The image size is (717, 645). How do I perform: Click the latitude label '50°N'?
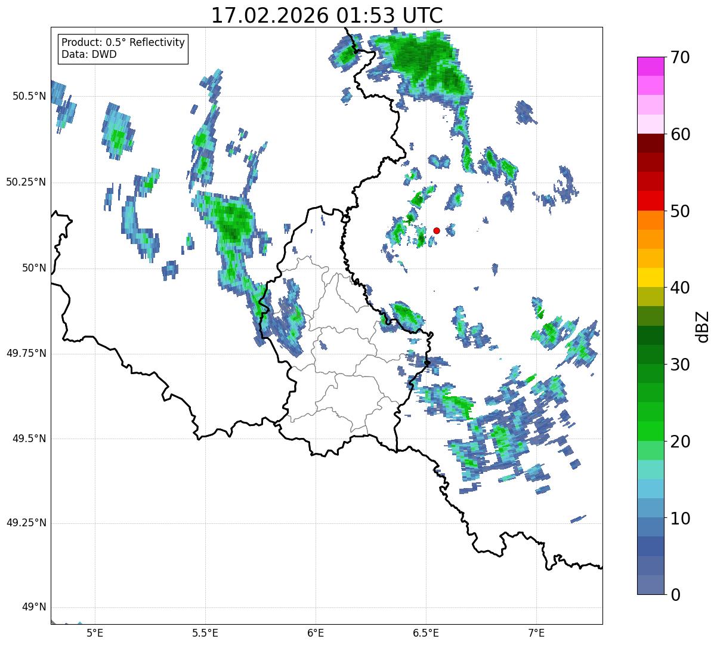34,268
